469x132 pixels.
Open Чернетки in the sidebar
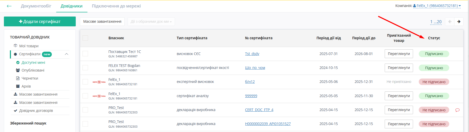(30, 78)
